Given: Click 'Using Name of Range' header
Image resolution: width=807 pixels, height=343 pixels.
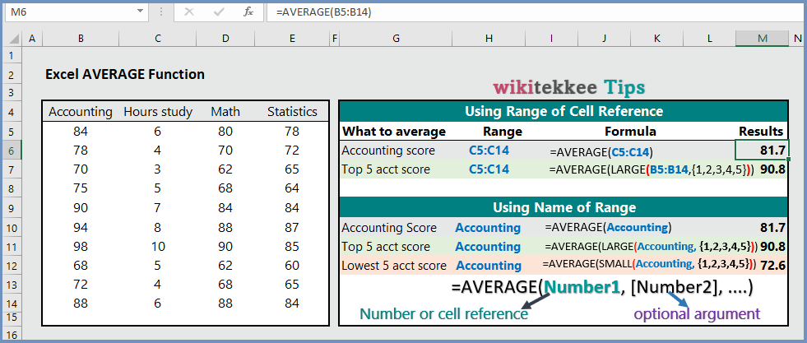Looking at the screenshot, I should (564, 208).
